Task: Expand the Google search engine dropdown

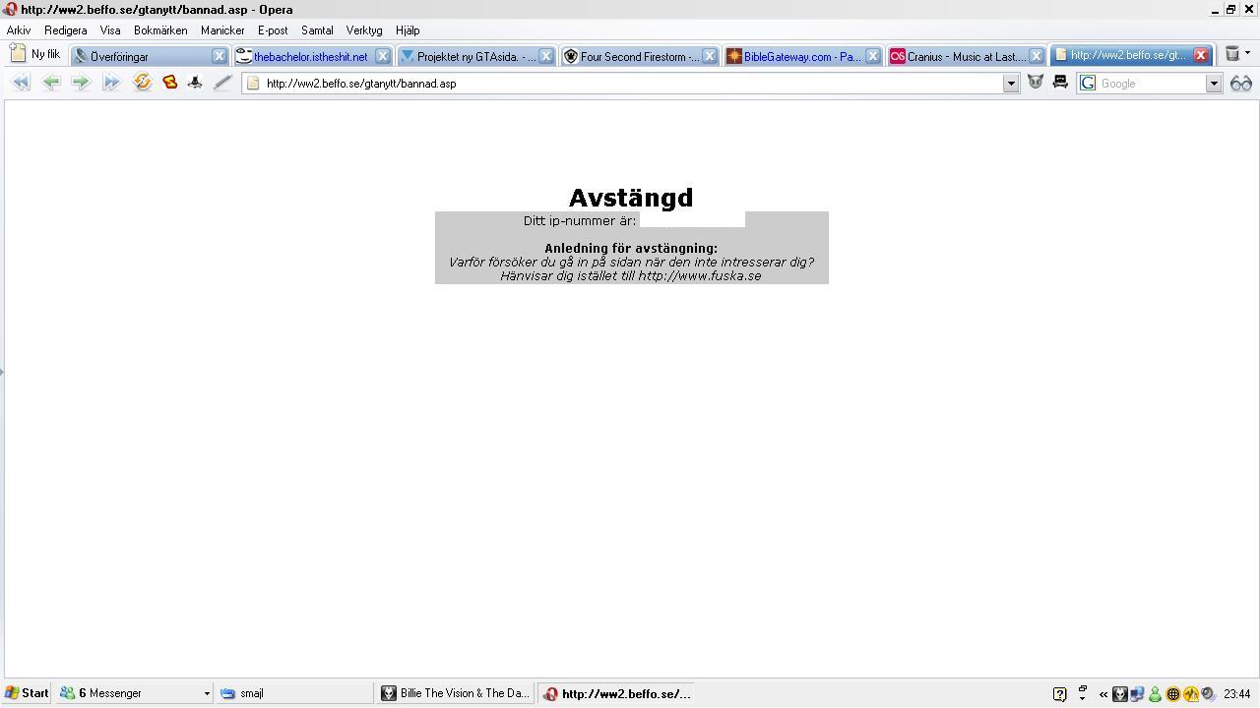Action: [x=1214, y=84]
